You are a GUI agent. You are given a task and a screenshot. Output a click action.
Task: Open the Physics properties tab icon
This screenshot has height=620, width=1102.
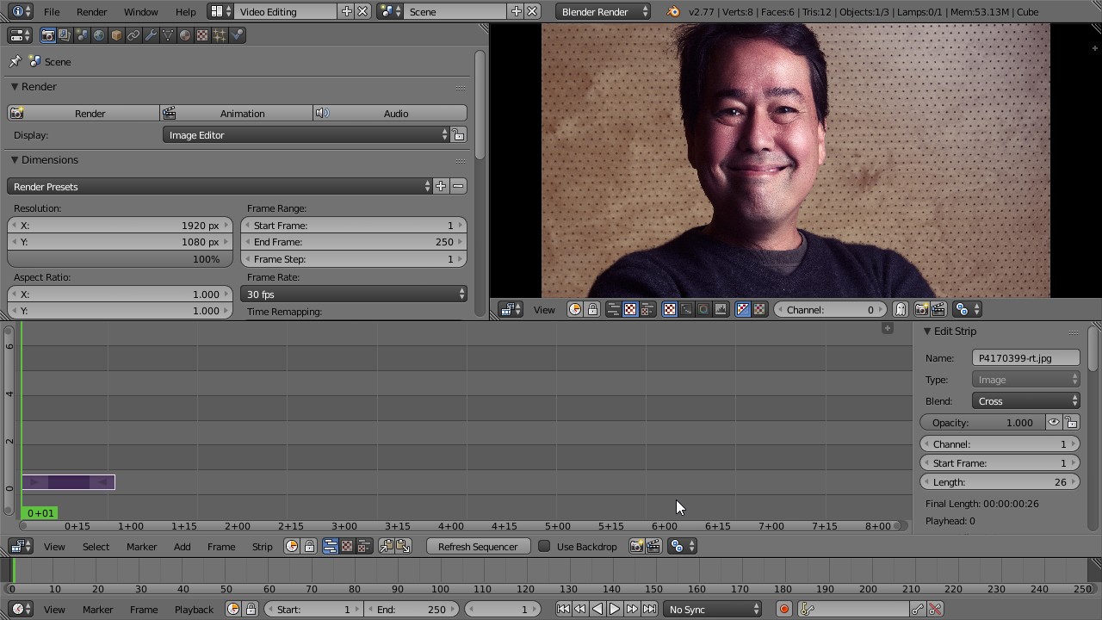point(238,35)
